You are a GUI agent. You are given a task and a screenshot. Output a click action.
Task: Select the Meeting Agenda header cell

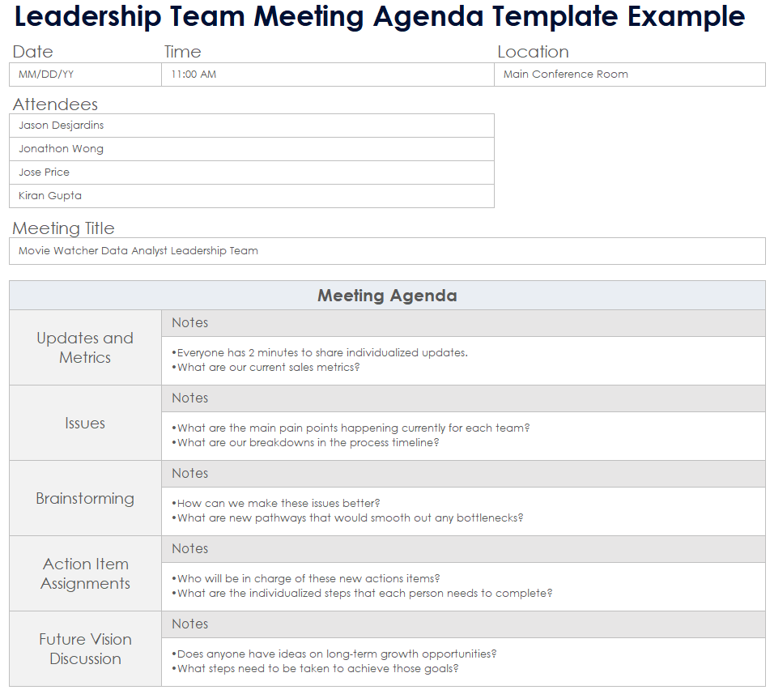[387, 296]
